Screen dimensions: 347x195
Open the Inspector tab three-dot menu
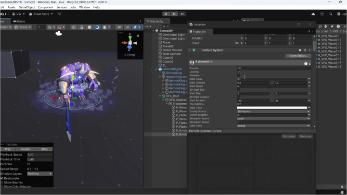(x=313, y=31)
